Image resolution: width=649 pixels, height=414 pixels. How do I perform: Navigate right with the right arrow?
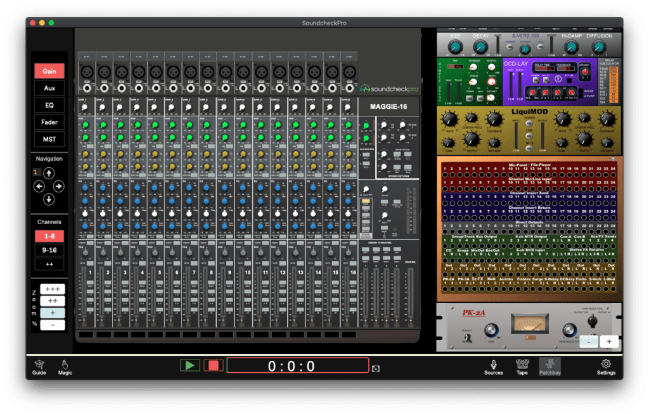[x=59, y=187]
